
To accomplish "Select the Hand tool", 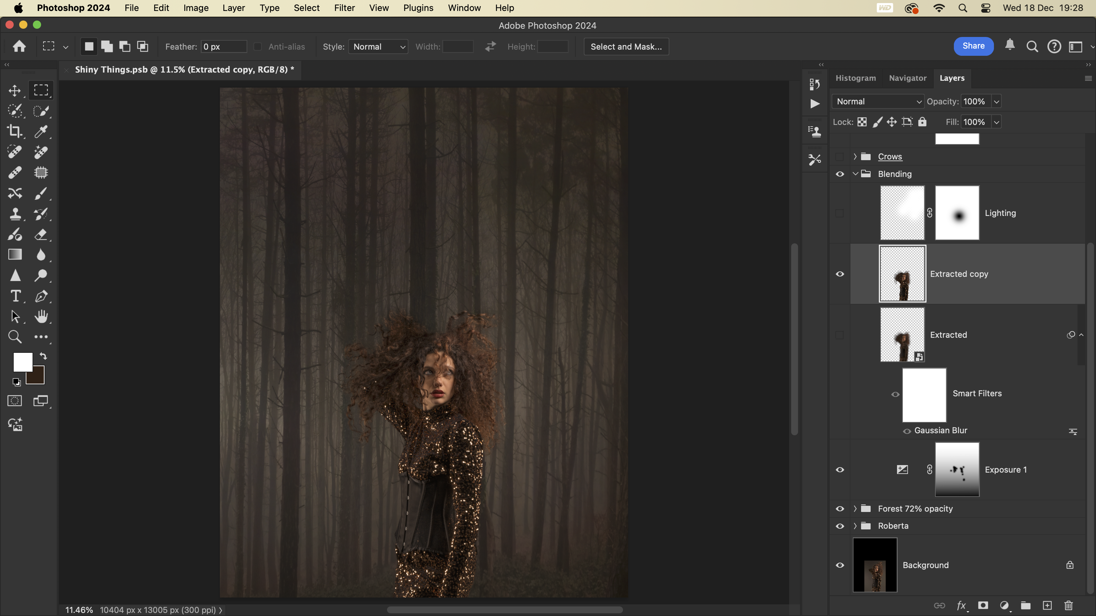I will [x=41, y=316].
